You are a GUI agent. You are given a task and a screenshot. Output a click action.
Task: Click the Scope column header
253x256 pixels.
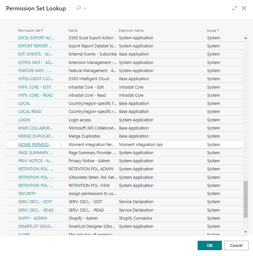click(213, 30)
